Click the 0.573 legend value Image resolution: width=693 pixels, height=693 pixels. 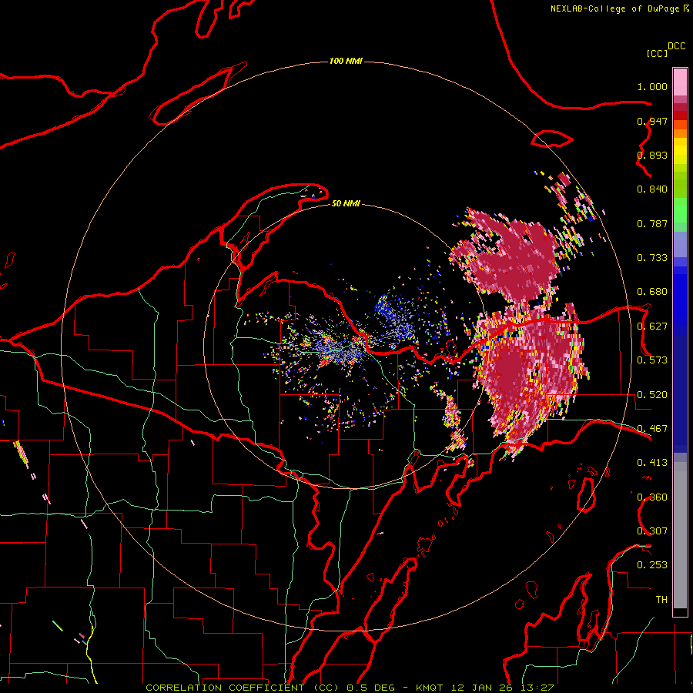click(x=652, y=360)
